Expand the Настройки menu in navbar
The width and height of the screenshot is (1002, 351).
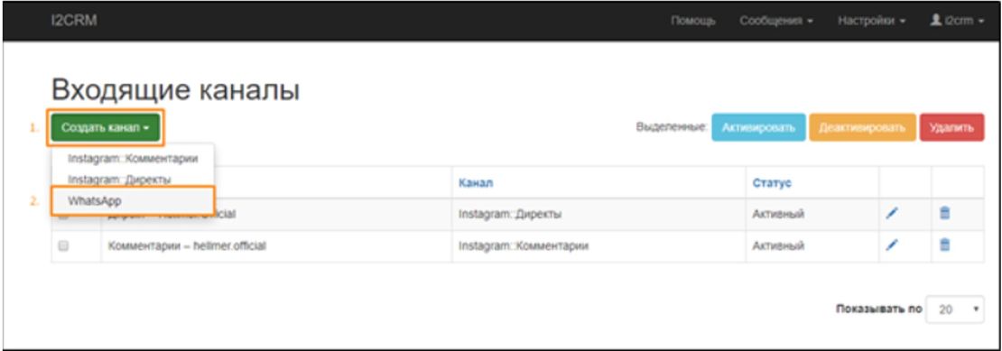coord(872,21)
